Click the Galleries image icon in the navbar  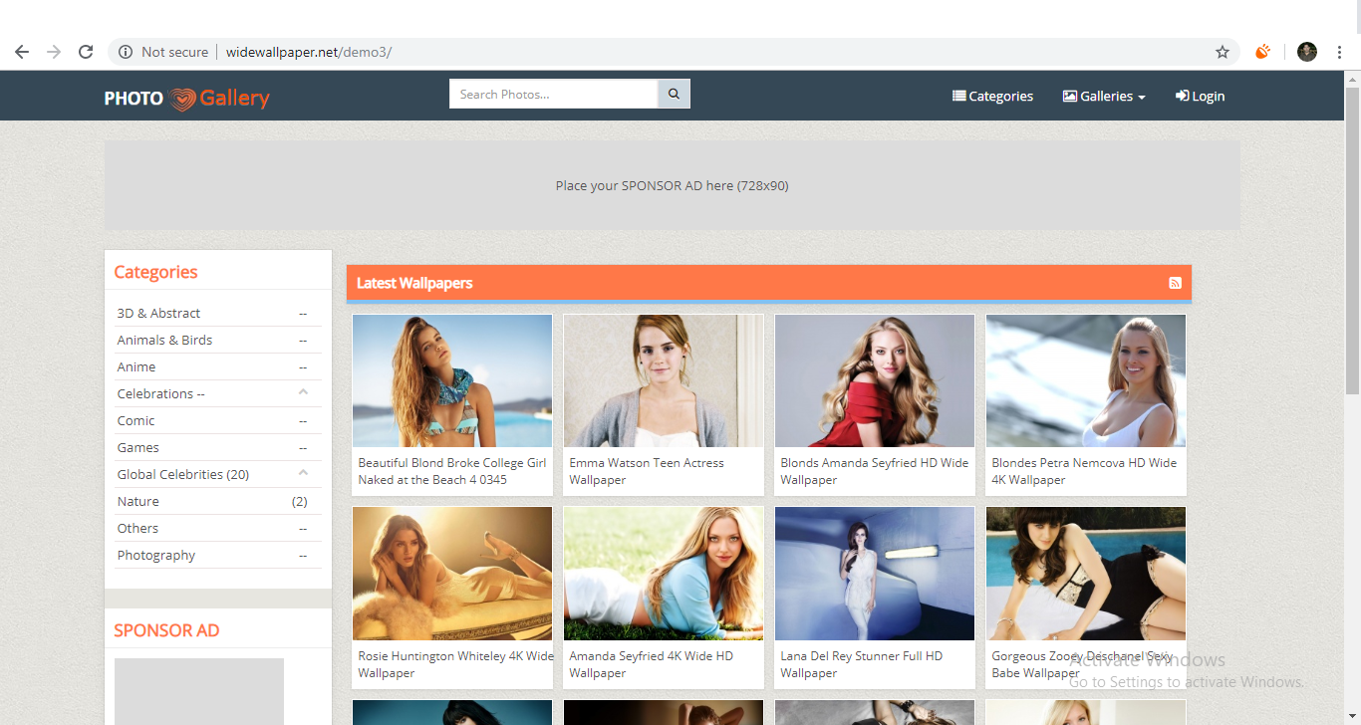[1068, 96]
